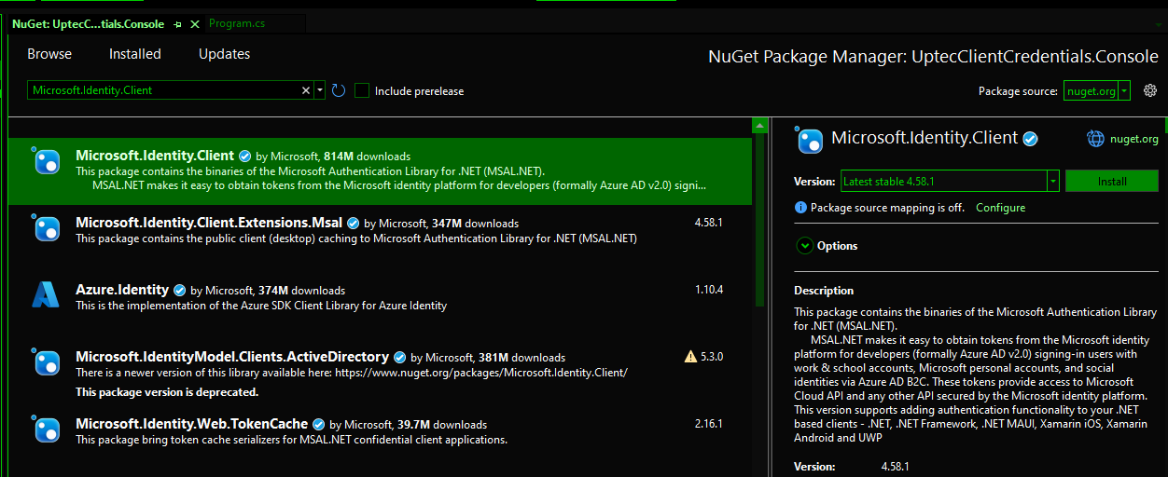
Task: Click verified badge of Microsoft.Identity.Client.Extensions.Msal
Action: point(352,224)
